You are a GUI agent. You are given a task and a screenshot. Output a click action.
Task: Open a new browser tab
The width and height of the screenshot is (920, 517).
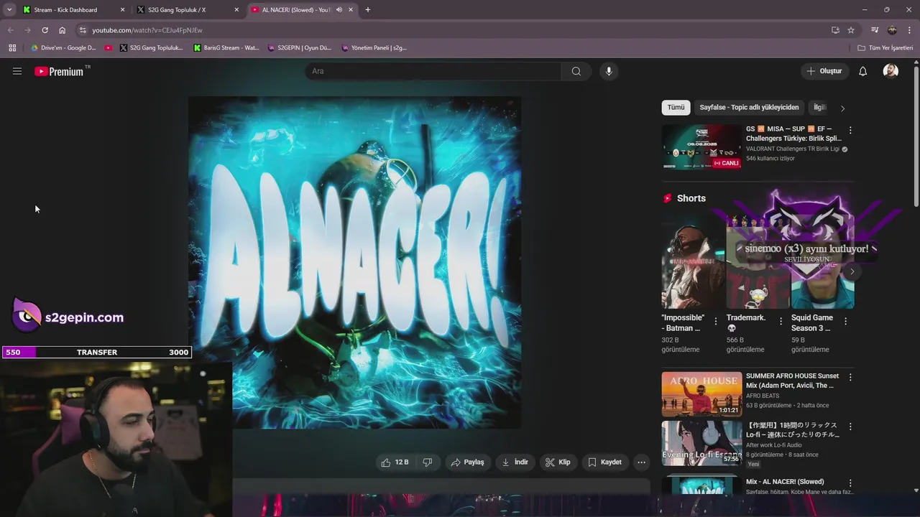pos(368,10)
